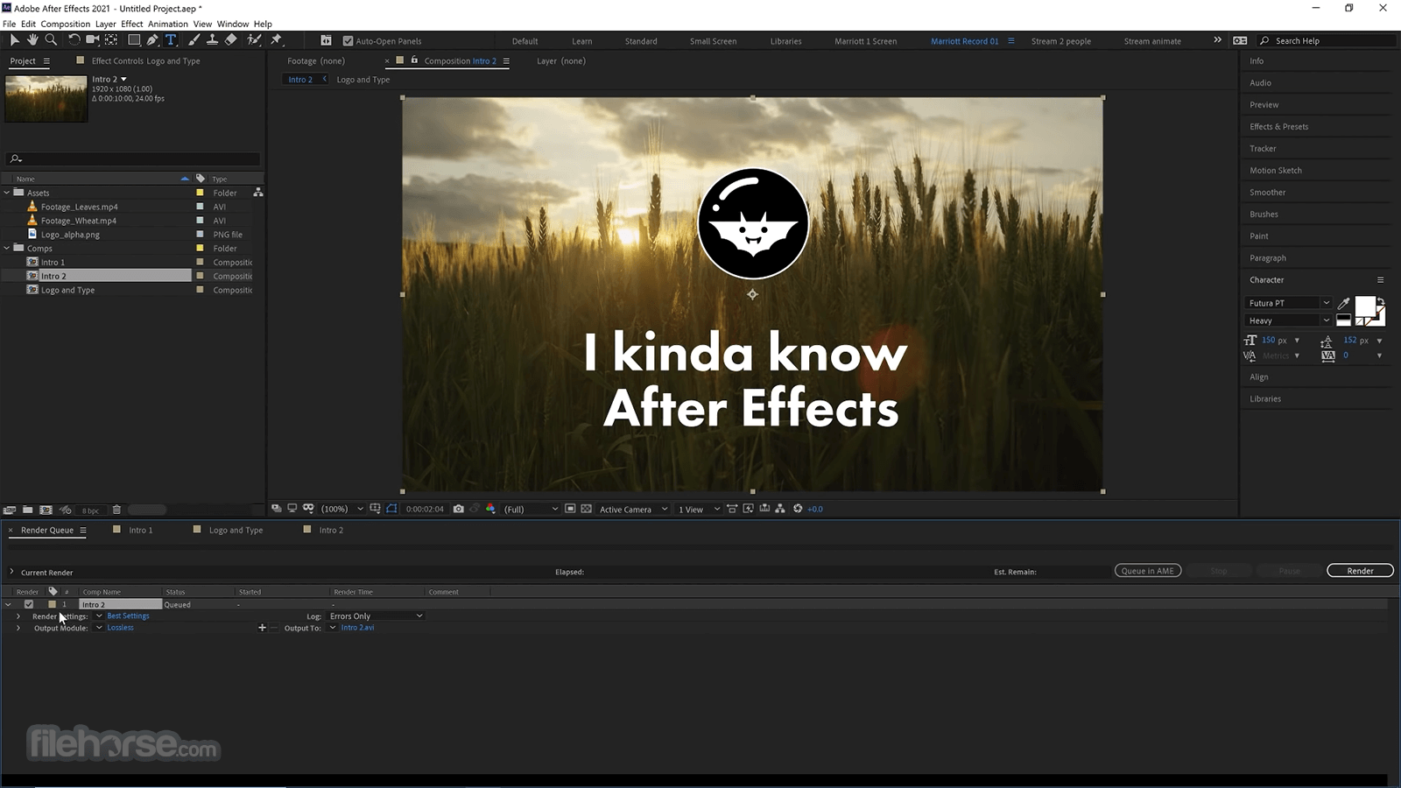Image resolution: width=1401 pixels, height=788 pixels.
Task: Toggle pixel aspect ratio correction button
Action: pyautogui.click(x=732, y=509)
